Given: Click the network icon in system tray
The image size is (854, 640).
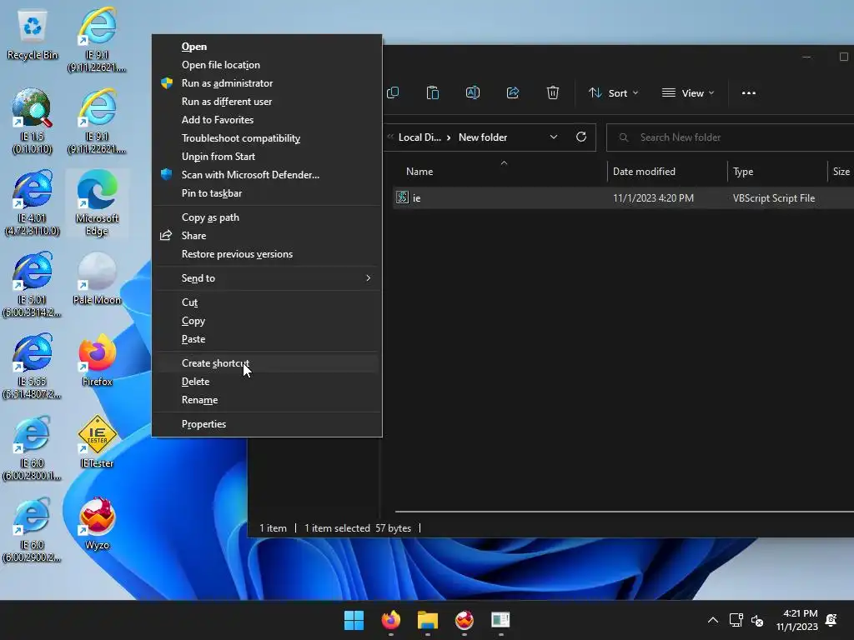Looking at the screenshot, I should click(736, 620).
